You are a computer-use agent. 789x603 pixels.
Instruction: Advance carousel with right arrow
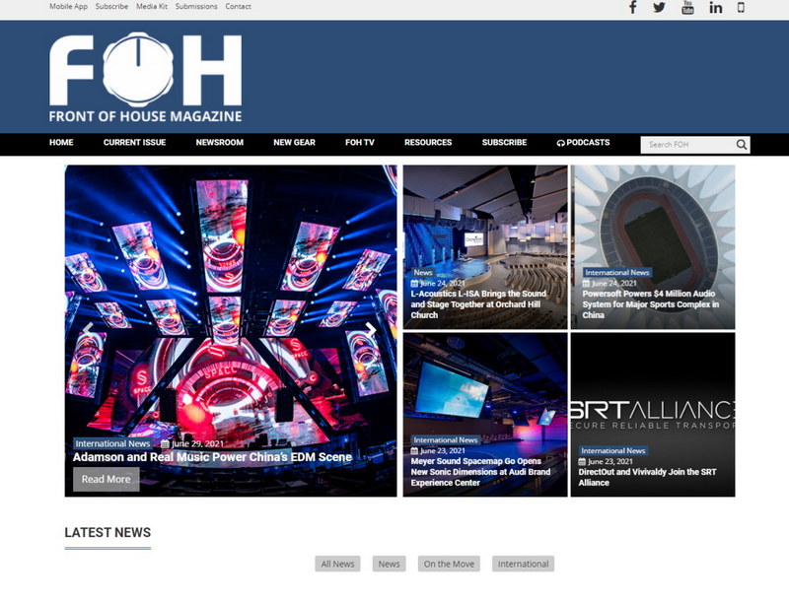pos(371,330)
